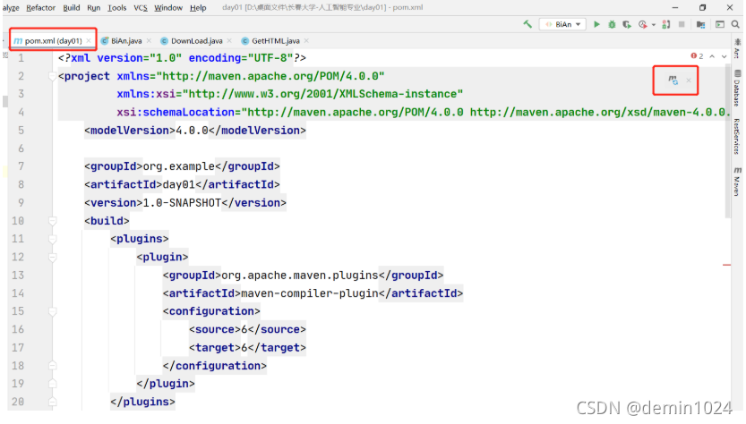
Task: Click the editor vertical scrollbar thumb
Action: click(x=728, y=141)
